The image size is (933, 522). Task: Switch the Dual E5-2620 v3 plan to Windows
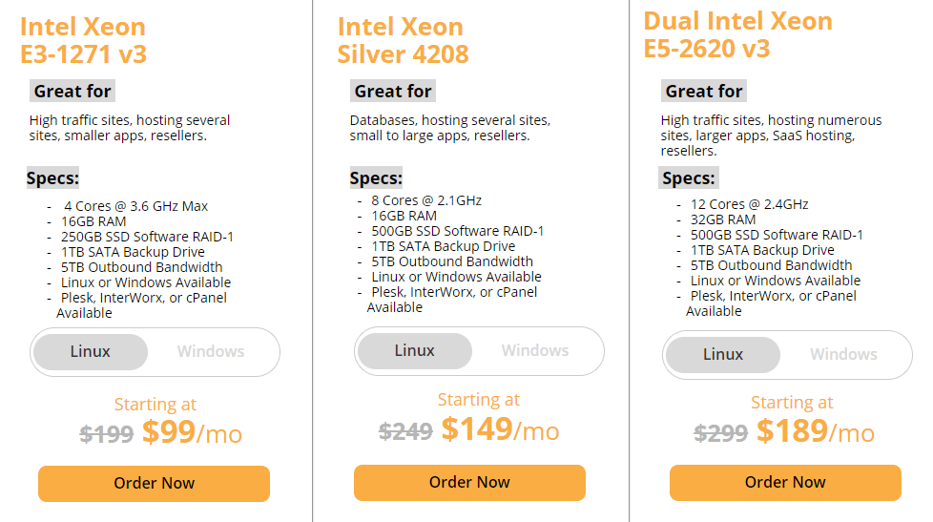[843, 354]
